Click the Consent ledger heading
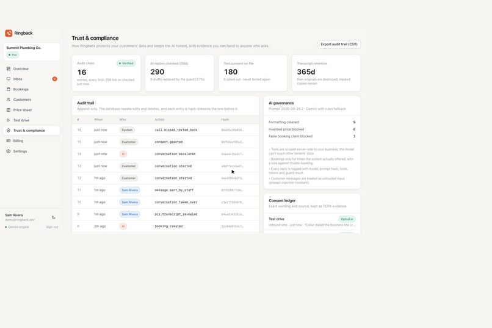 click(x=282, y=200)
